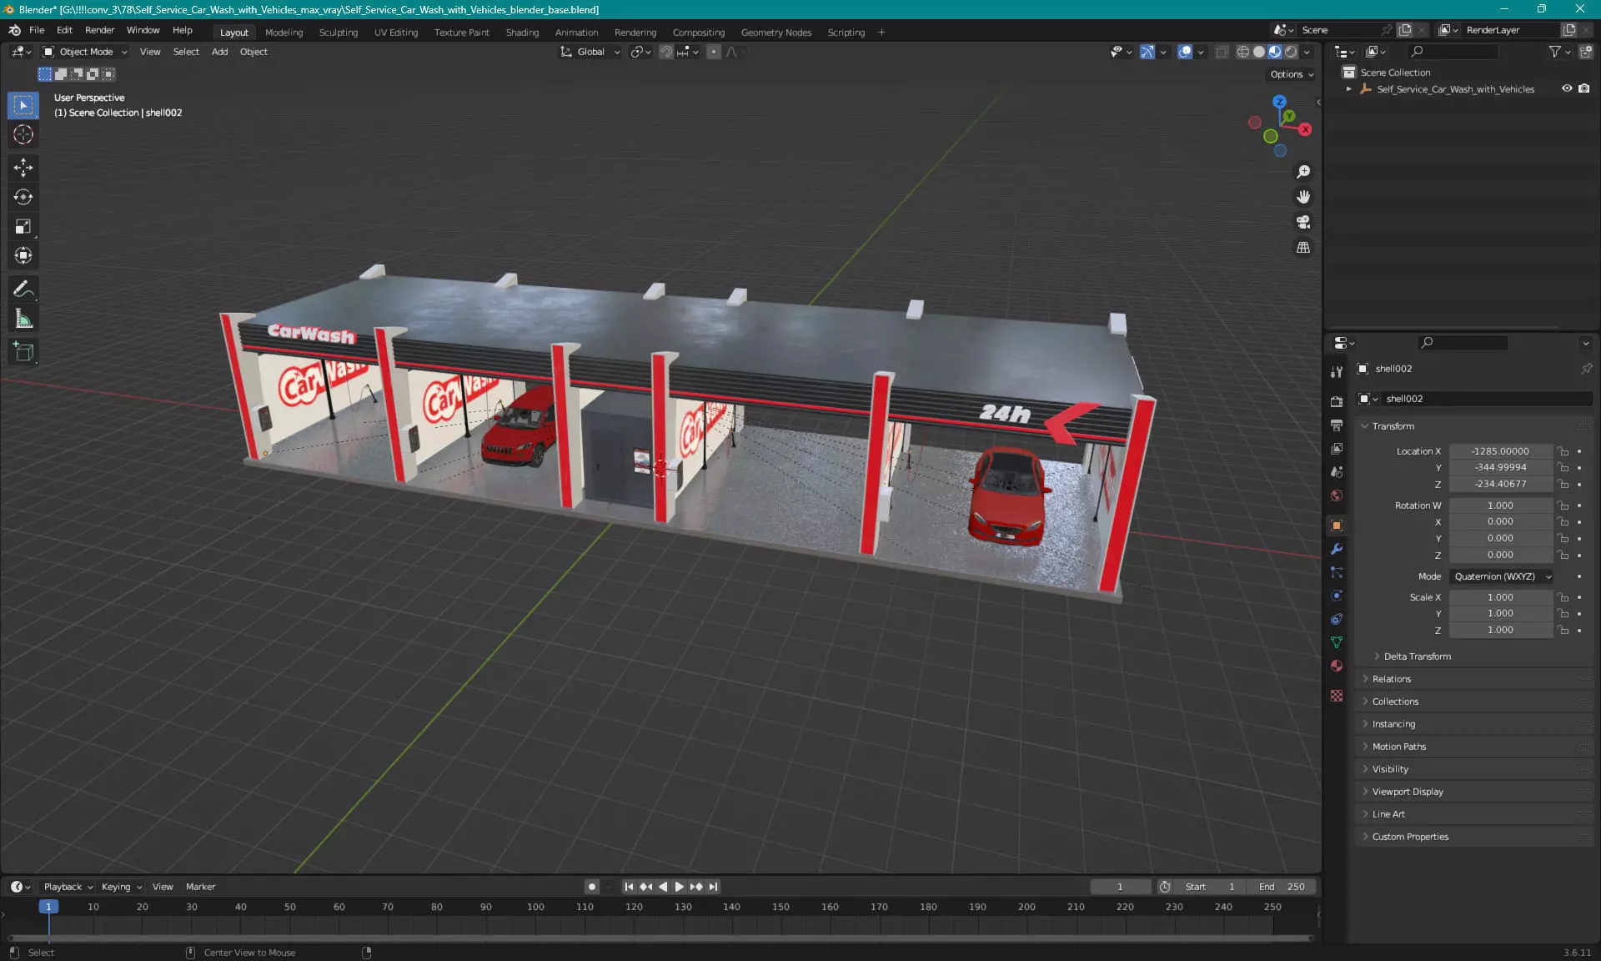Image resolution: width=1601 pixels, height=961 pixels.
Task: Add a new collection in the outliner
Action: (x=1585, y=52)
